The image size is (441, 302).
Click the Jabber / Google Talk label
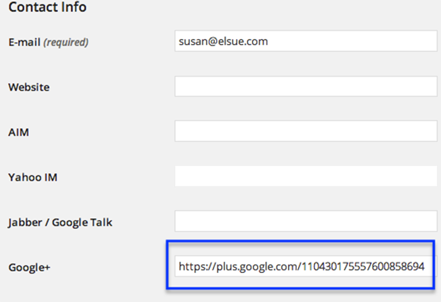click(x=60, y=223)
